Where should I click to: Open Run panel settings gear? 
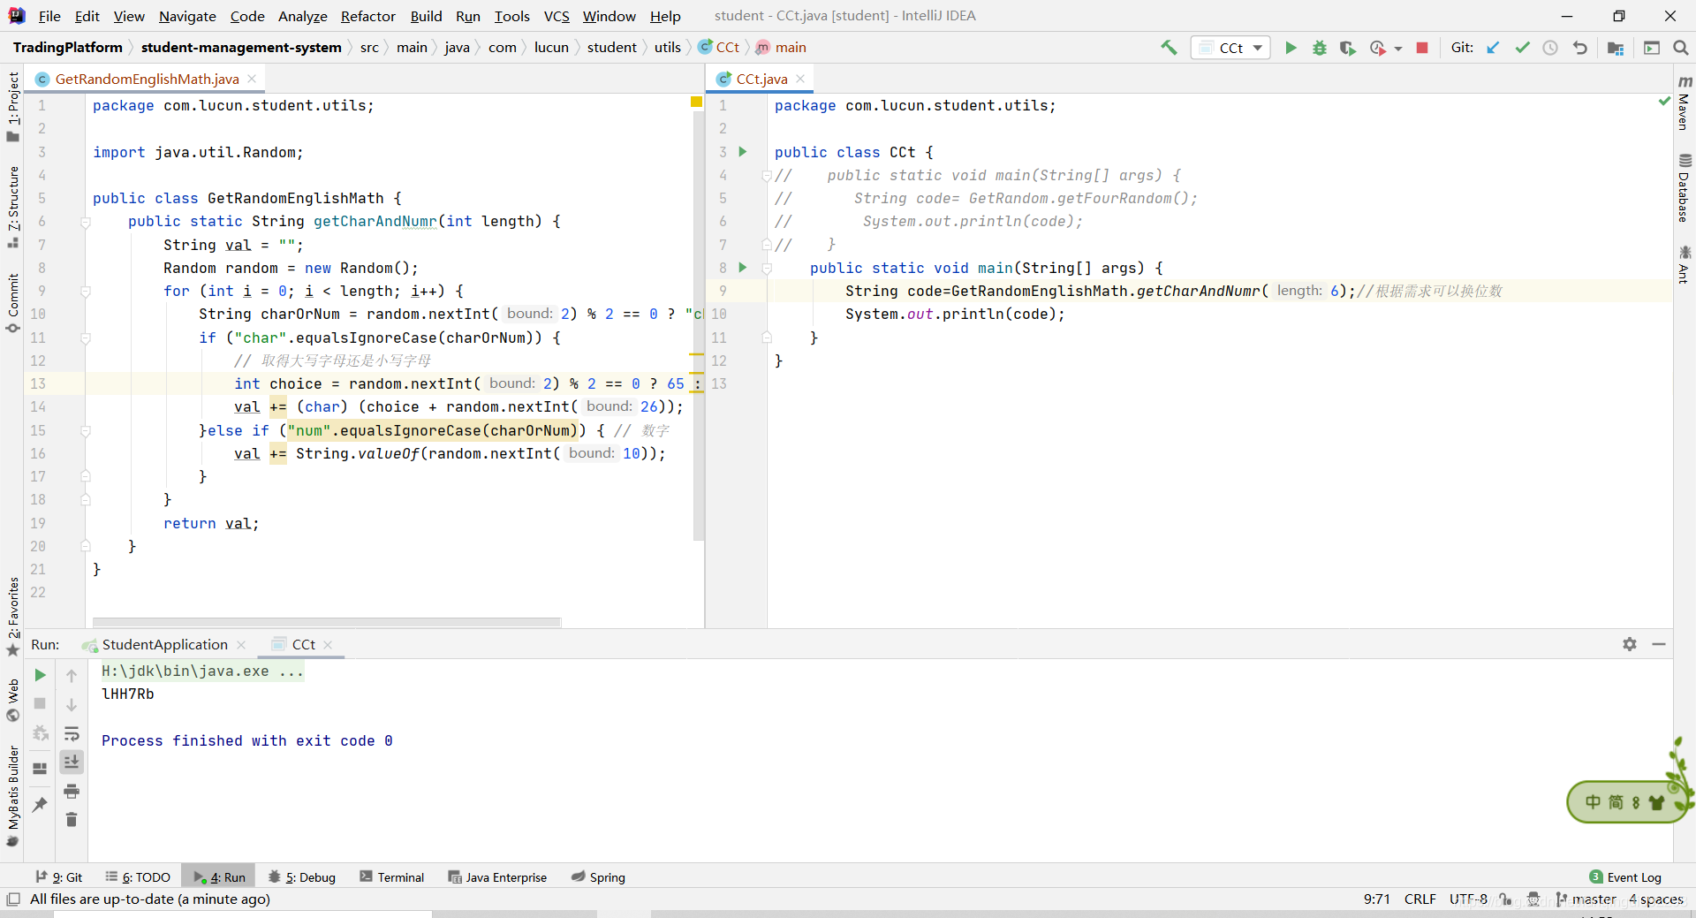pos(1629,644)
